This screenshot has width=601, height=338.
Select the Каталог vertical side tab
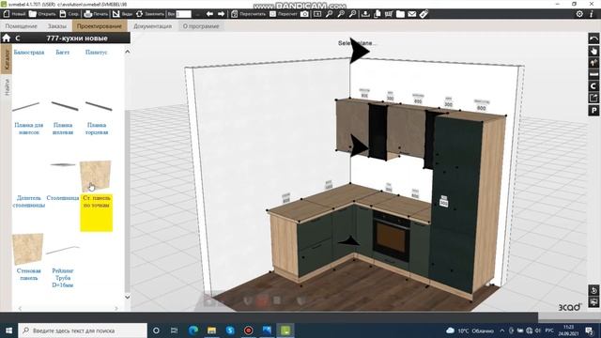tap(7, 58)
